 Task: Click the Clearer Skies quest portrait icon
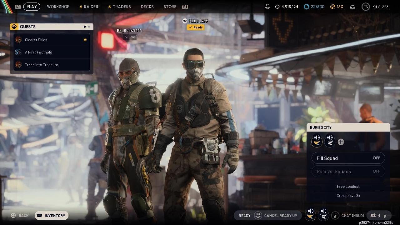(18, 40)
